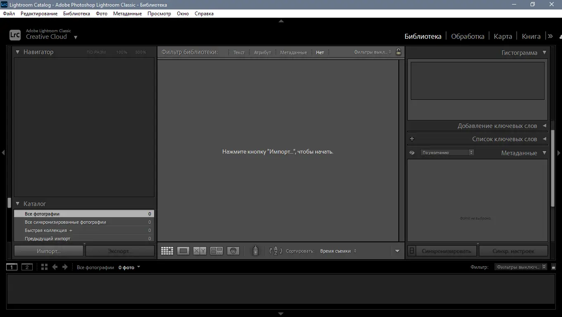
Task: Open the Creative Cloud identity plate dropdown
Action: pos(76,37)
